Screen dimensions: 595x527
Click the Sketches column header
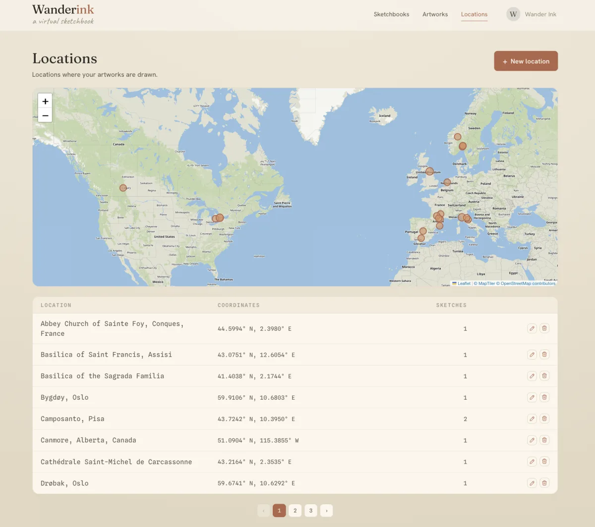[x=451, y=305]
